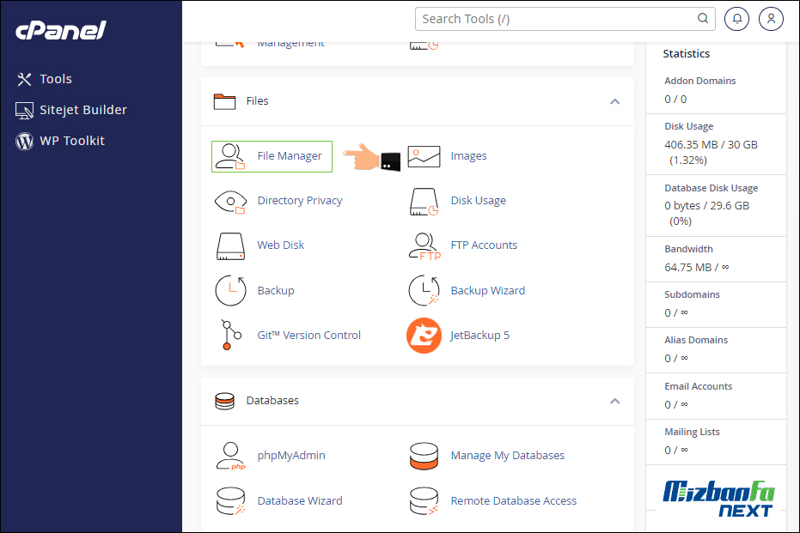Click the cPanel logo
Viewport: 800px width, 533px height.
point(60,31)
